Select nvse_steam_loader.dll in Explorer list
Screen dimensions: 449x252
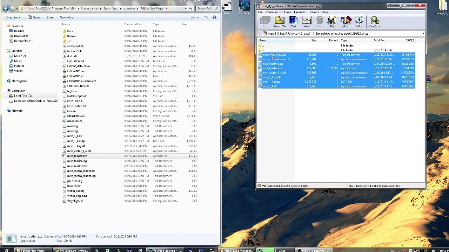click(x=81, y=171)
